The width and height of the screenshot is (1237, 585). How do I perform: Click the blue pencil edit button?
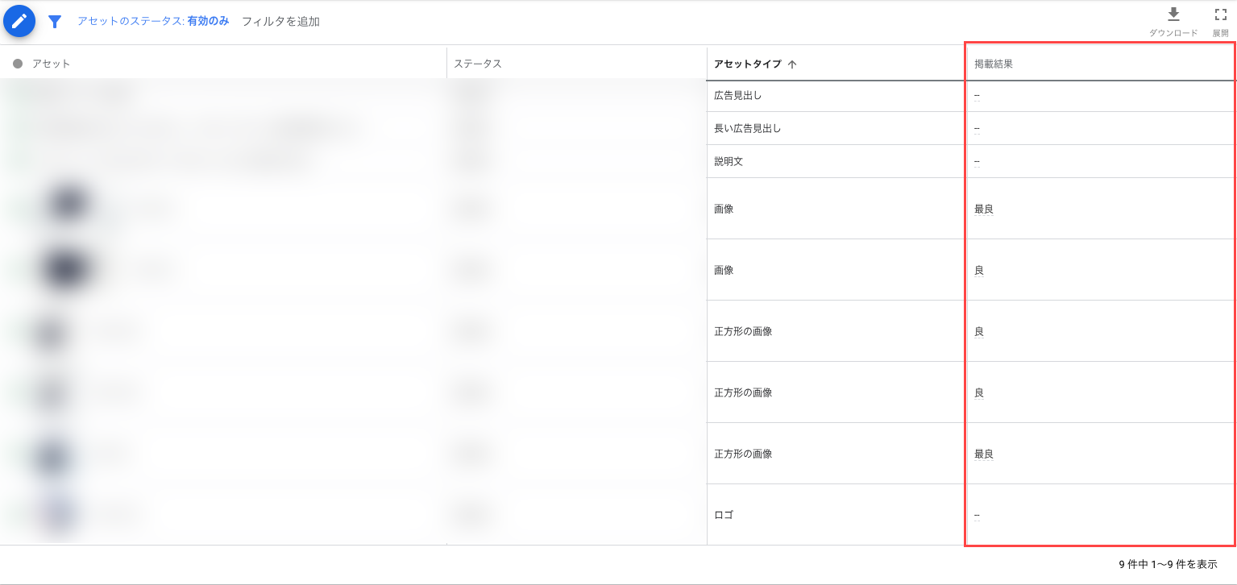tap(19, 22)
